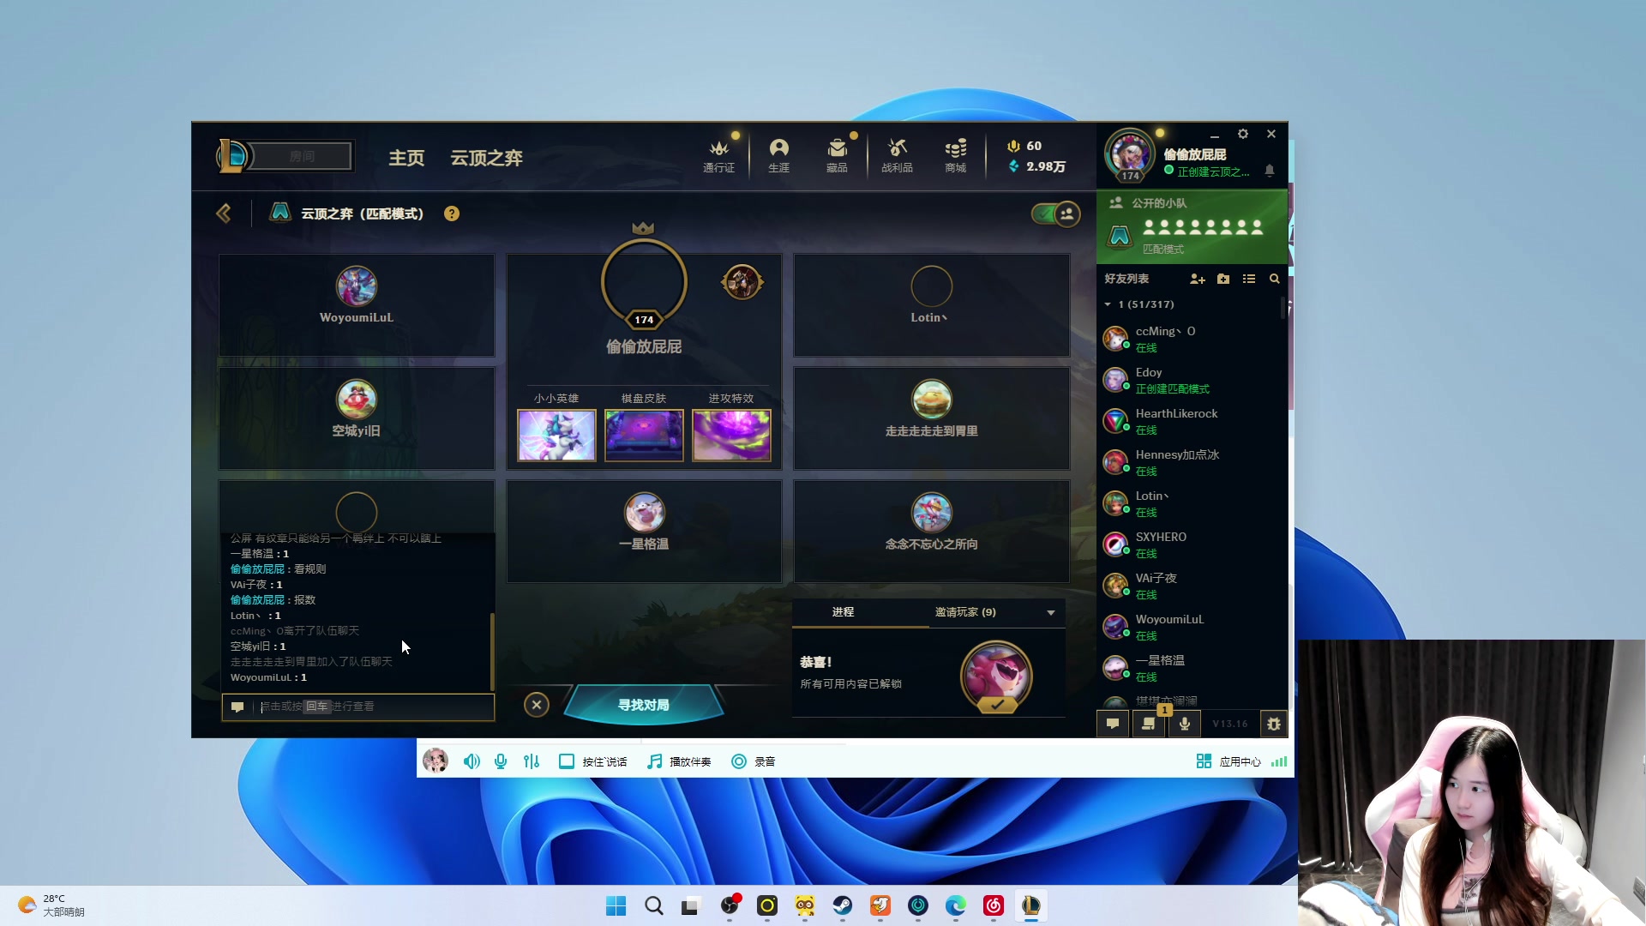Toggle 录音 recording

click(x=753, y=761)
